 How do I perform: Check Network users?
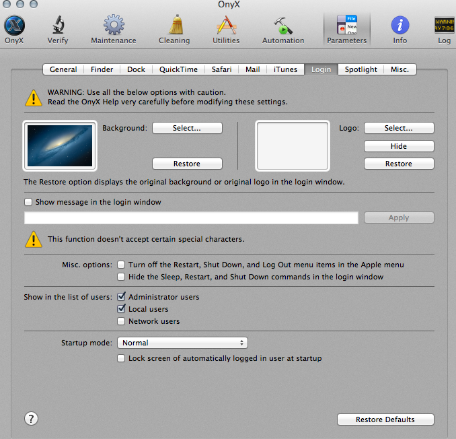point(121,321)
